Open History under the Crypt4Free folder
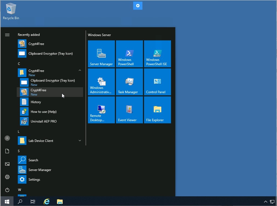The height and width of the screenshot is (206, 277). tap(36, 102)
